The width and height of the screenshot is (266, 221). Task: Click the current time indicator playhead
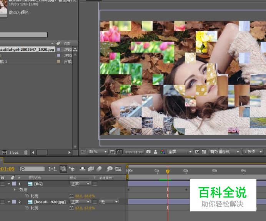click(x=168, y=171)
